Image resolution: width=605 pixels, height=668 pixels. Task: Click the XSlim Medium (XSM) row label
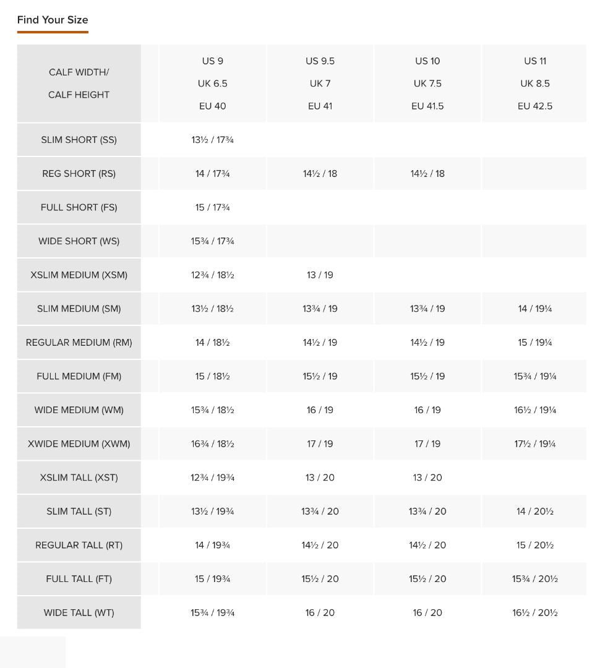pos(79,275)
